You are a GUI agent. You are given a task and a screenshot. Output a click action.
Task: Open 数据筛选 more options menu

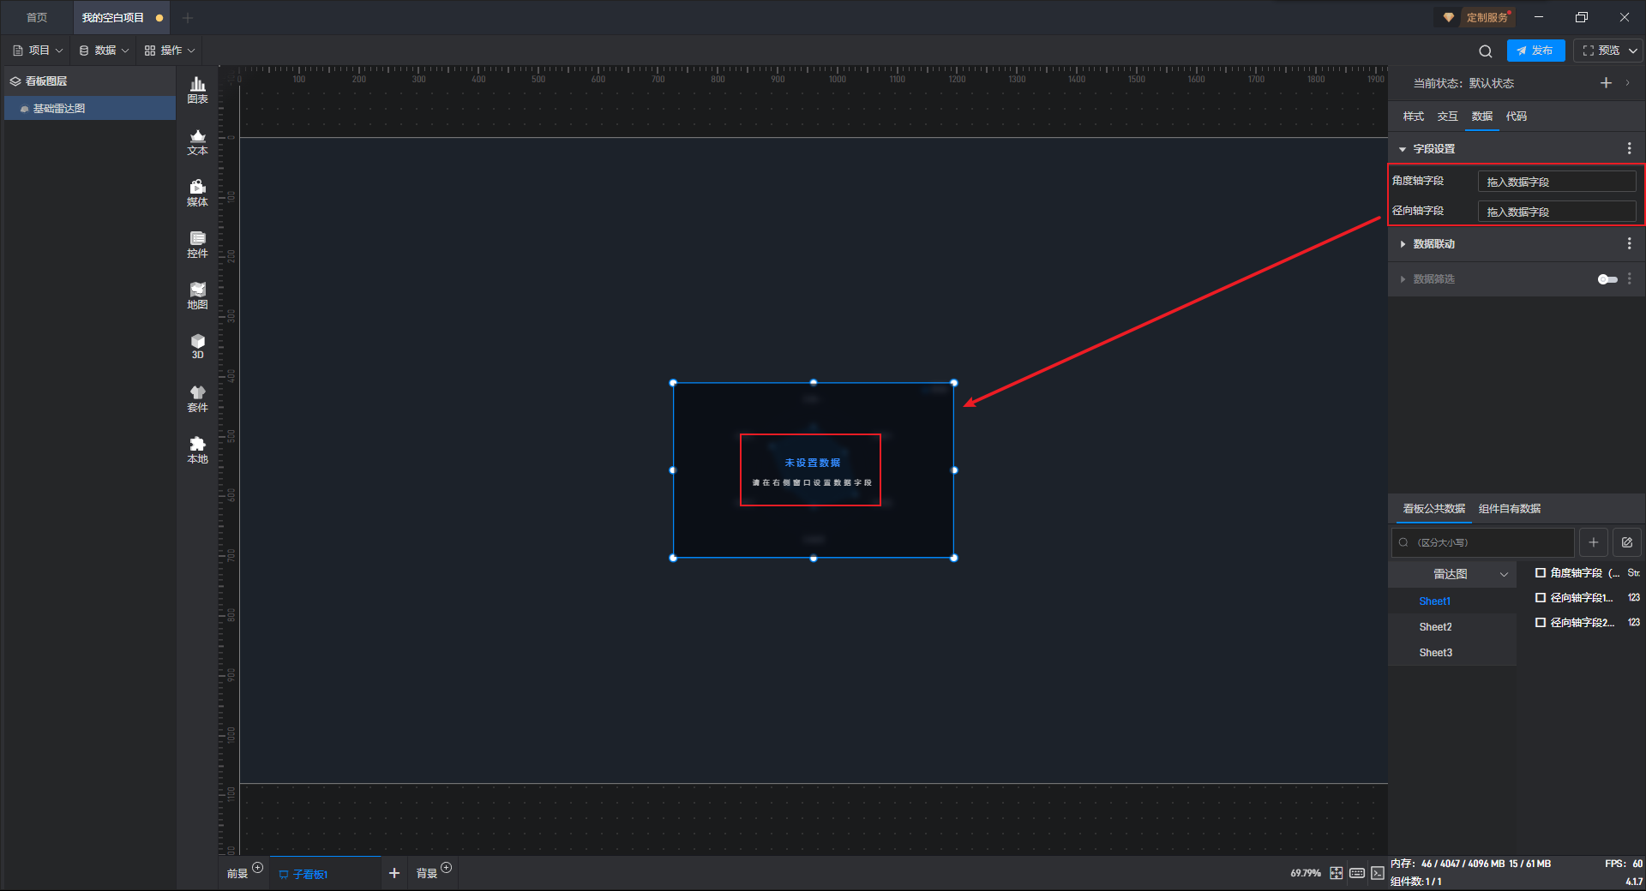click(1630, 278)
